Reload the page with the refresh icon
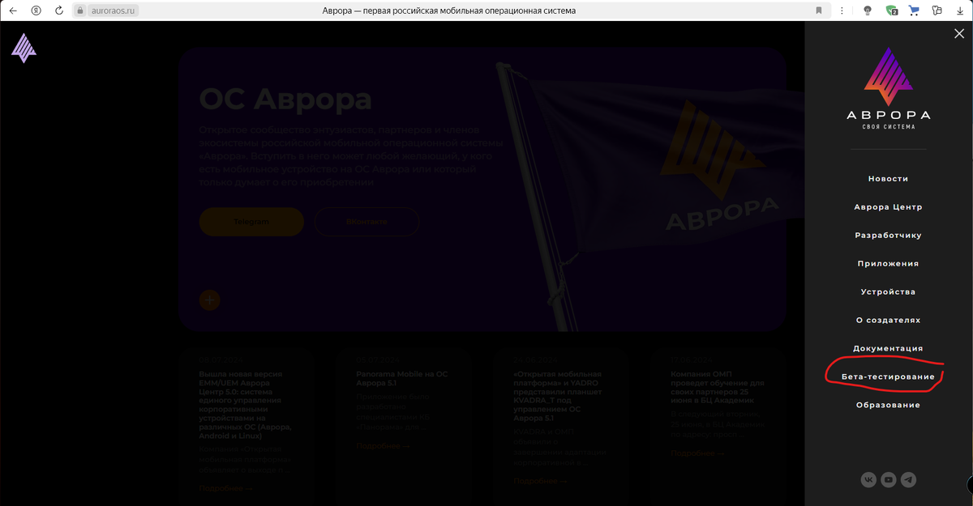Viewport: 973px width, 506px height. 58,11
